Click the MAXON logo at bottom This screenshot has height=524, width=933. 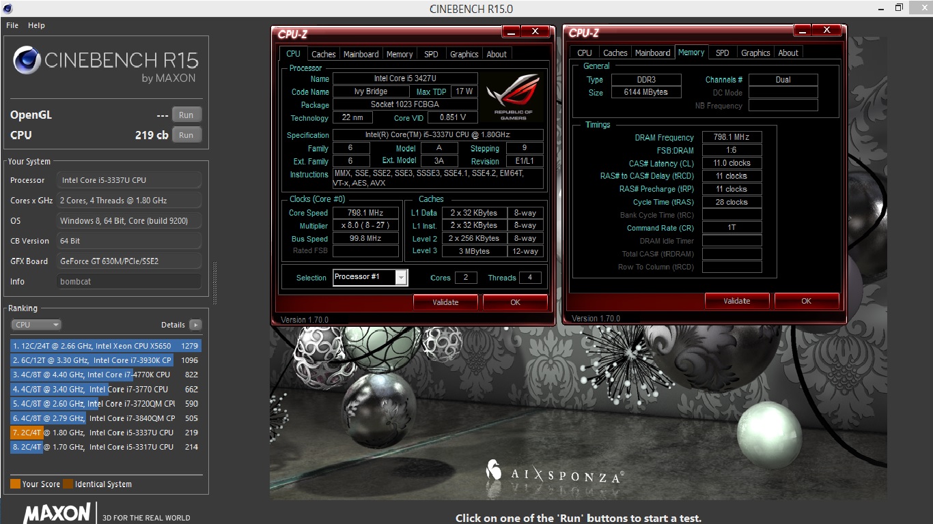tap(57, 513)
